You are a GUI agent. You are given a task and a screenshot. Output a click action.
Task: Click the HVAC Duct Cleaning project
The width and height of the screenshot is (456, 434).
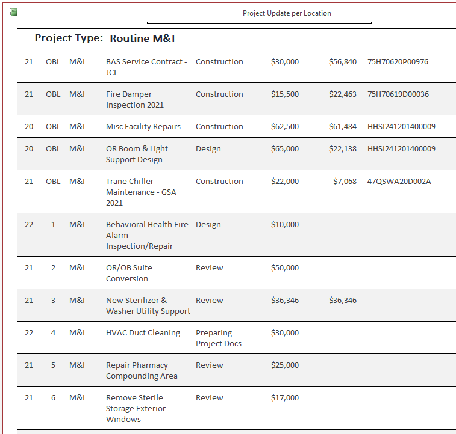[143, 333]
